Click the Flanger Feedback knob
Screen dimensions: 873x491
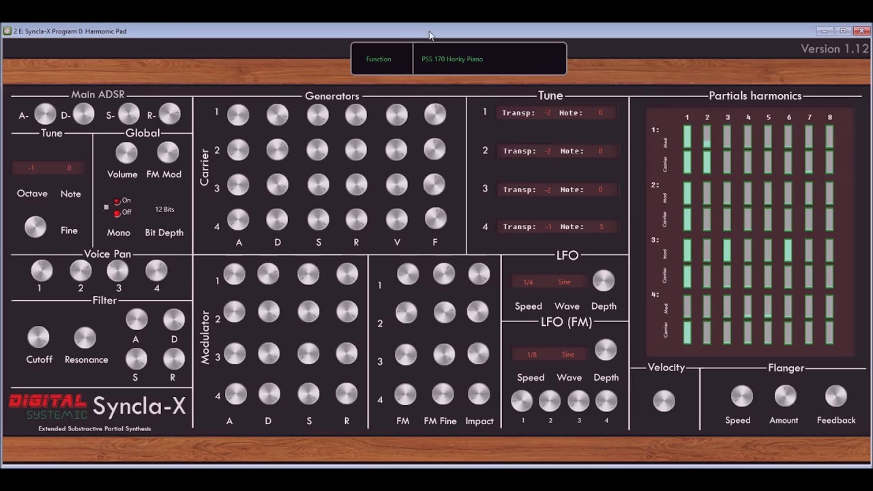point(836,396)
